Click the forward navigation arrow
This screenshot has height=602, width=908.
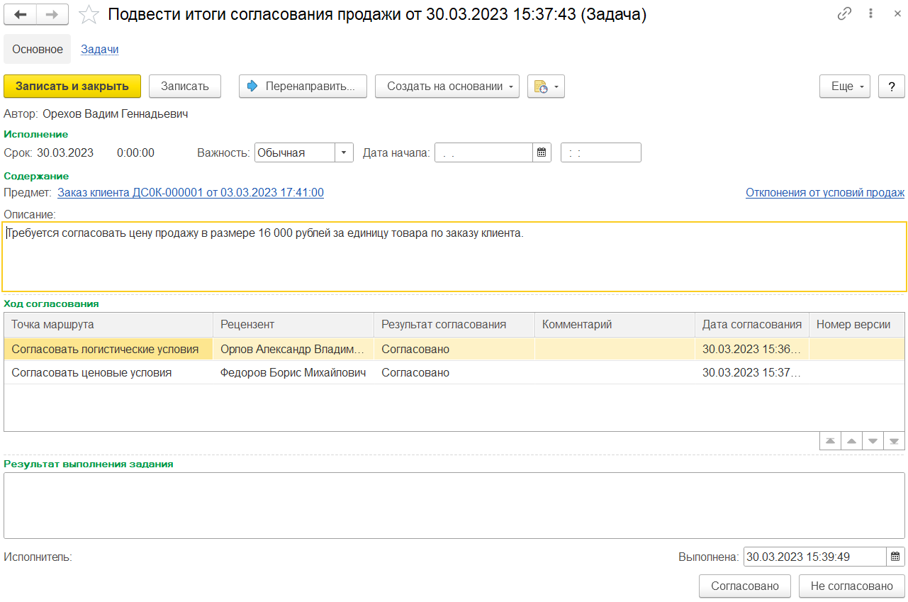pyautogui.click(x=52, y=14)
